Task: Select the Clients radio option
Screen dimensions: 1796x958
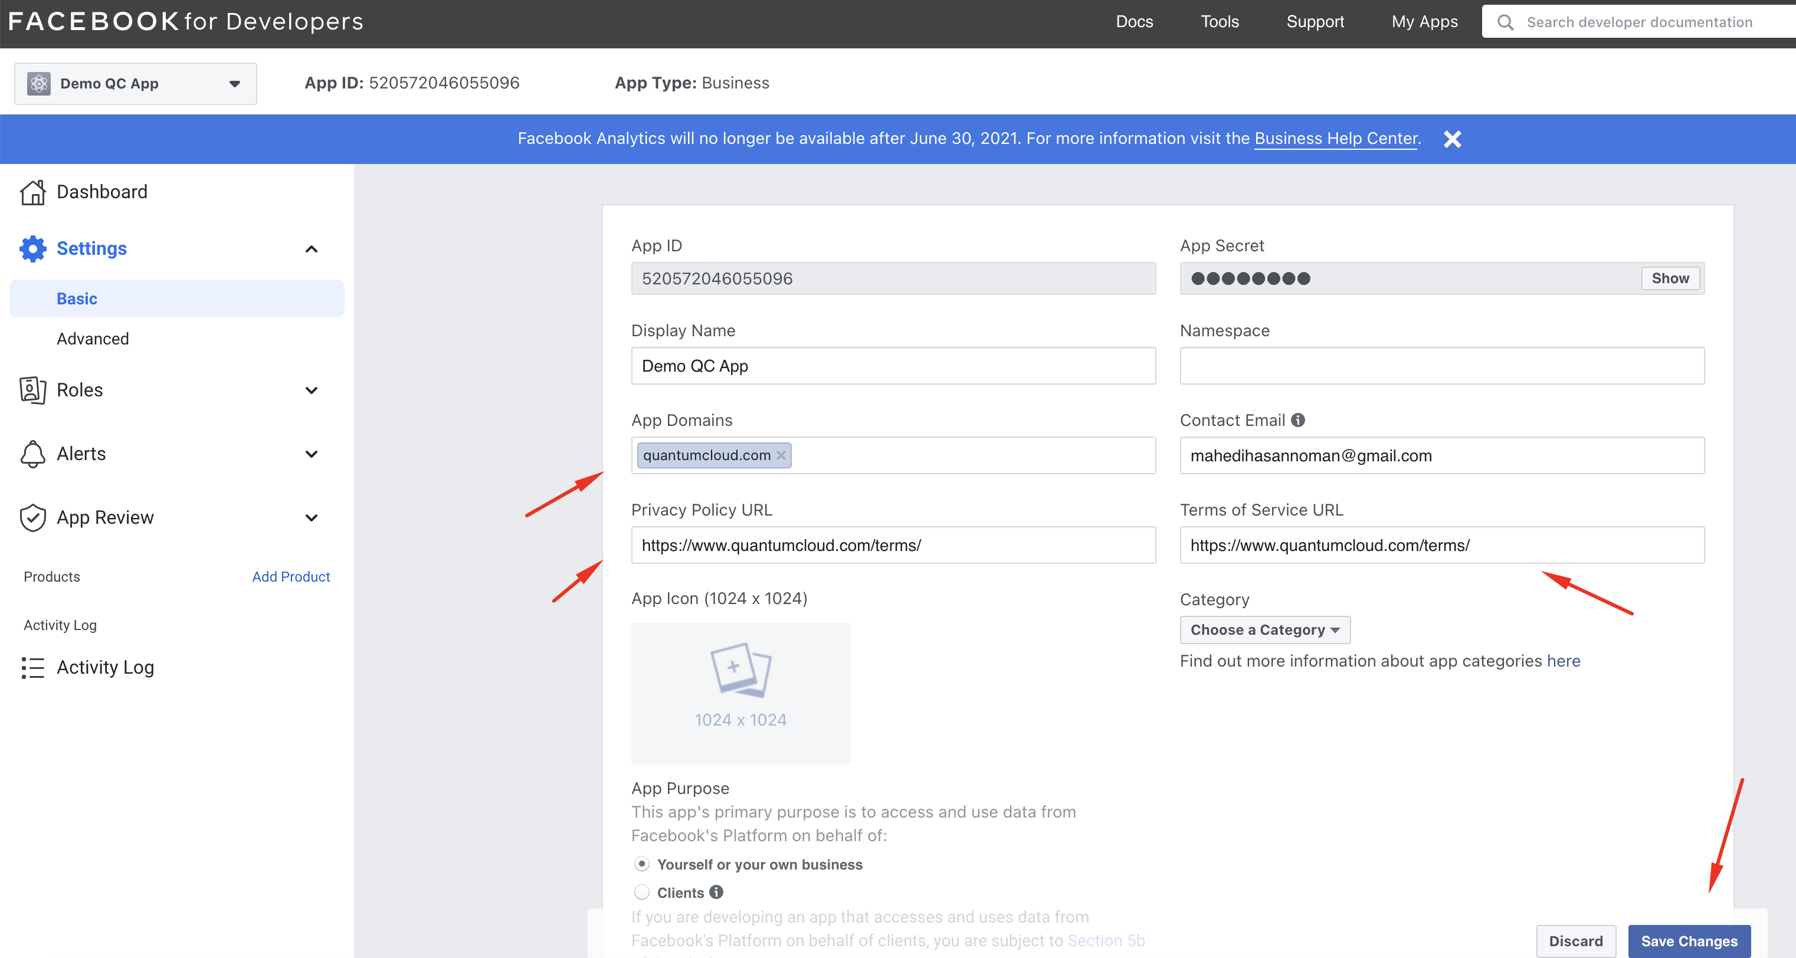Action: point(641,893)
